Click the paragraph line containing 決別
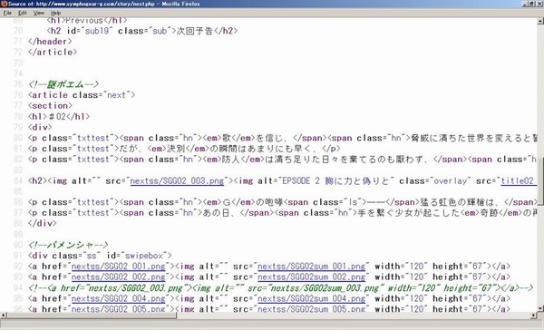544x330 pixels. (x=184, y=149)
